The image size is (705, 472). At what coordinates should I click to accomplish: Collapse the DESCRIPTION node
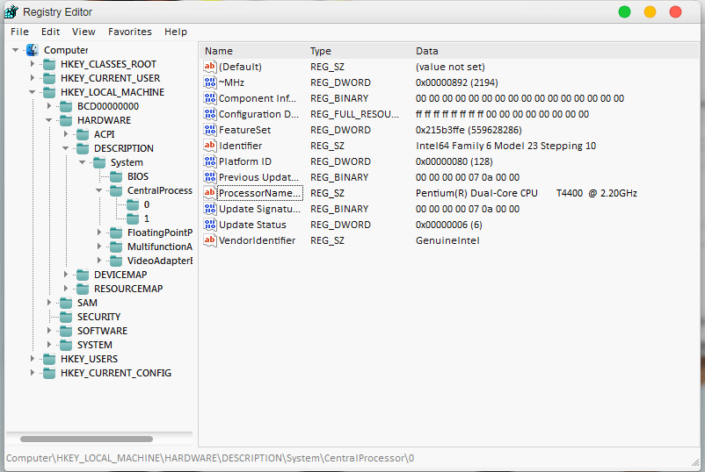tap(65, 148)
